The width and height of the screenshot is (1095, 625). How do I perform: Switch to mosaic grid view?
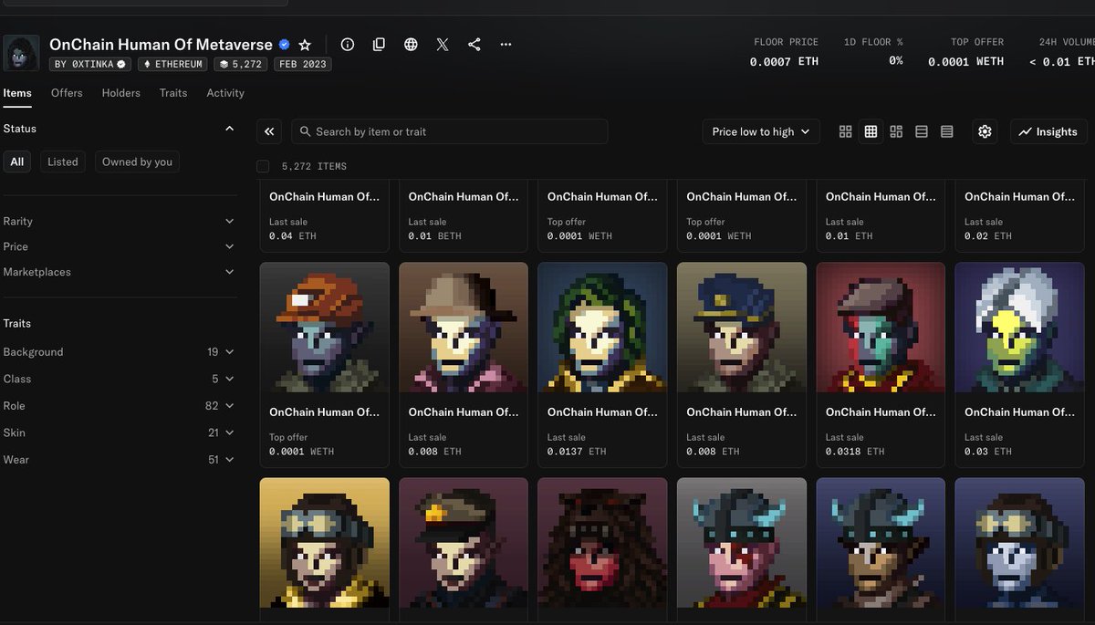[x=896, y=131]
